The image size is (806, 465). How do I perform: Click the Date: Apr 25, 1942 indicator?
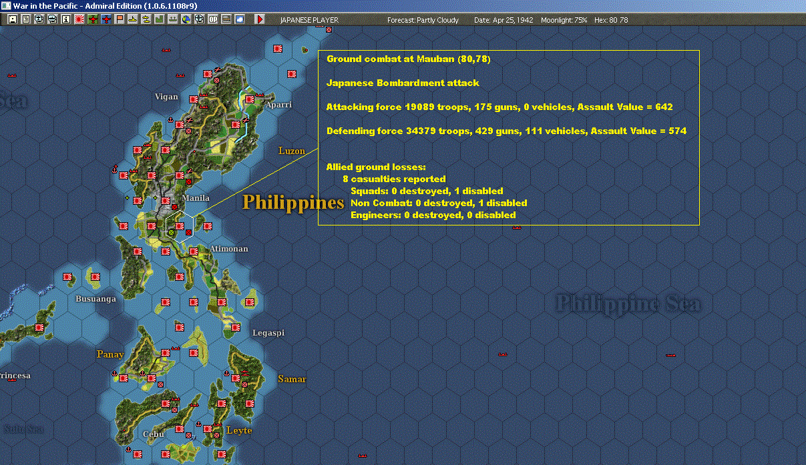[502, 20]
